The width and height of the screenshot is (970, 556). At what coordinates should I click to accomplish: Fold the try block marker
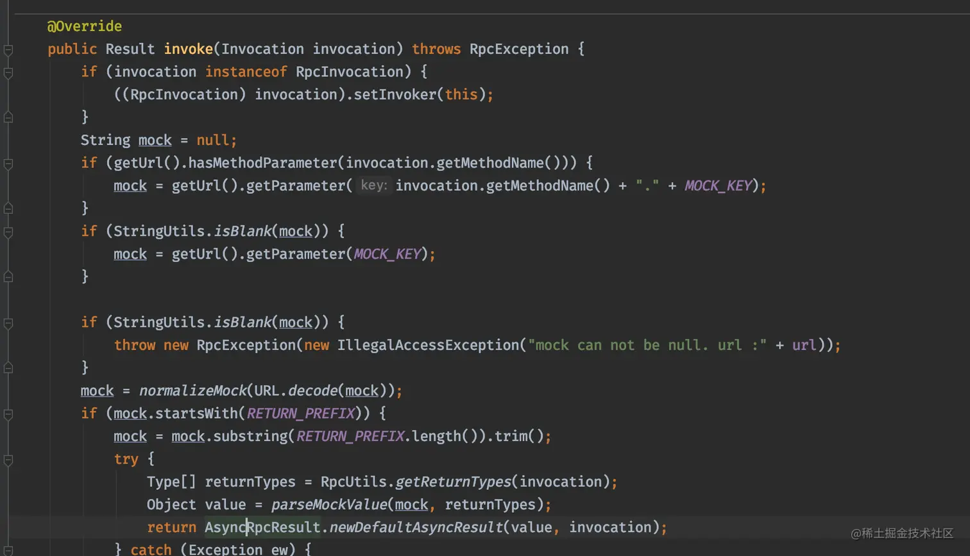(8, 460)
